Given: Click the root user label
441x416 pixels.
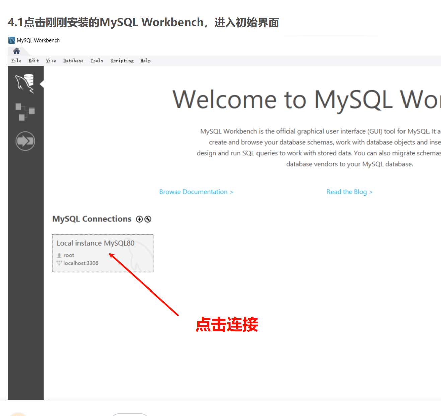Looking at the screenshot, I should pyautogui.click(x=69, y=255).
